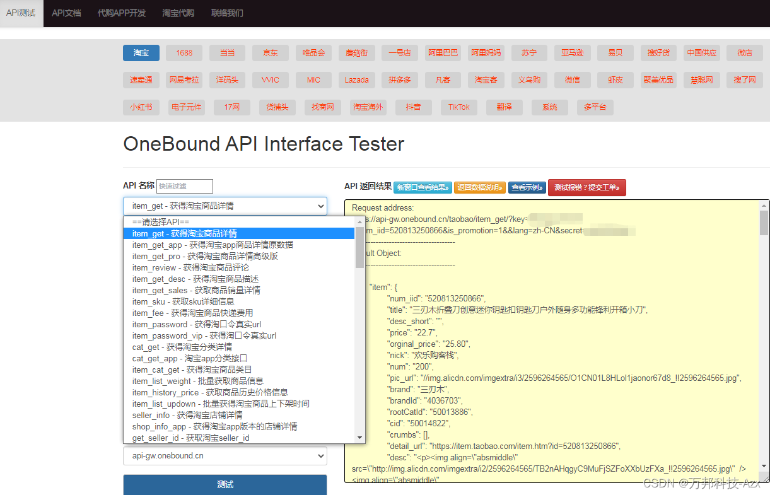Click 返回数据说明 button
The width and height of the screenshot is (770, 495).
(479, 187)
